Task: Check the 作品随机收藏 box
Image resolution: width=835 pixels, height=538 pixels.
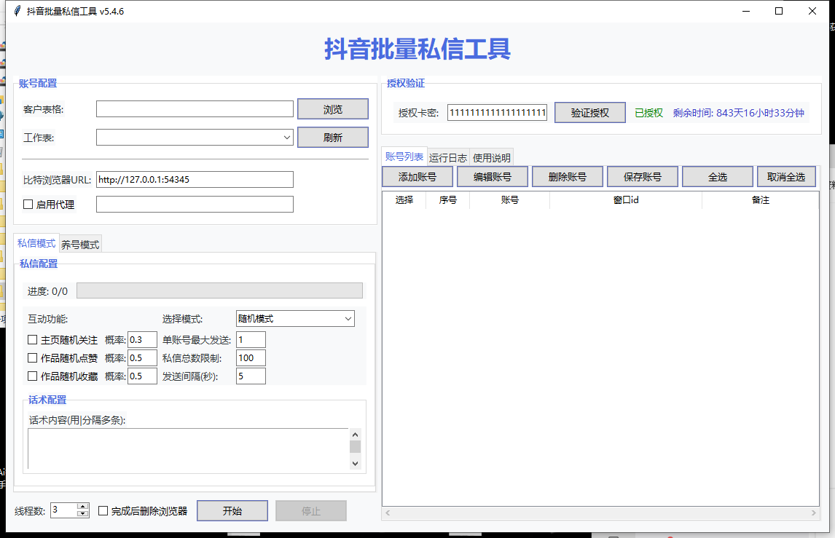Action: click(33, 376)
